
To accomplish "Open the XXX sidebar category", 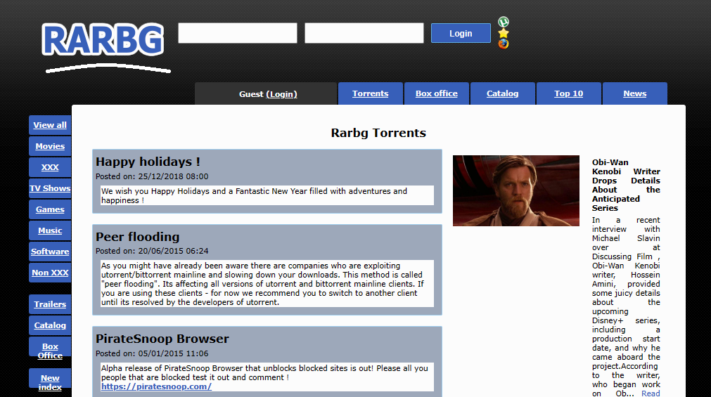I will coord(50,167).
